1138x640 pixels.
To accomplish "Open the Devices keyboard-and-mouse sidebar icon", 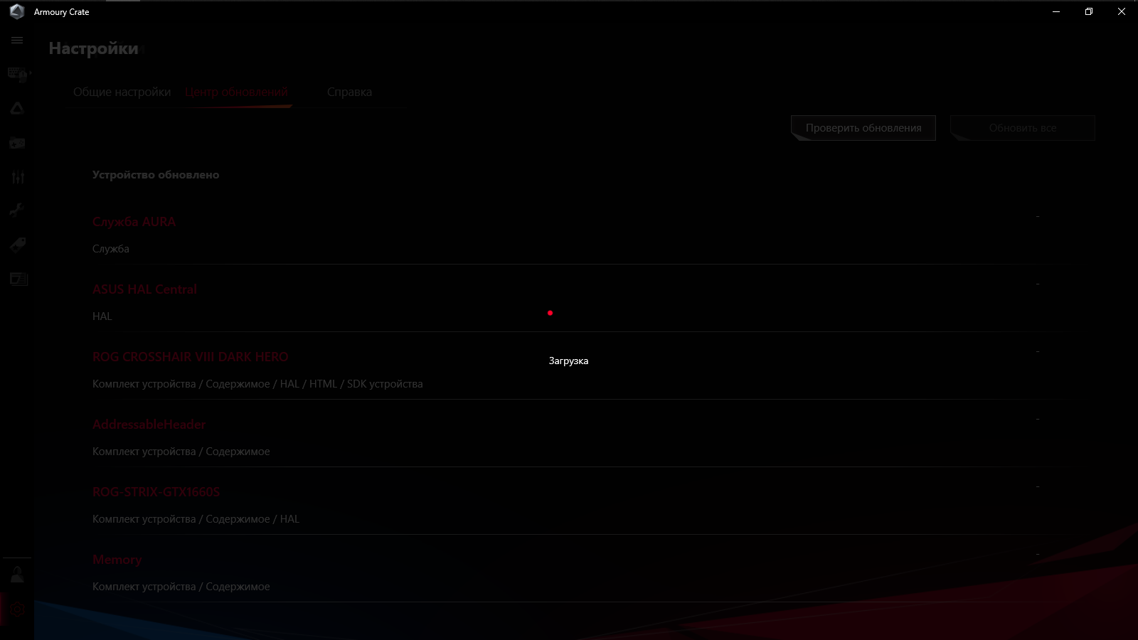I will pos(18,75).
